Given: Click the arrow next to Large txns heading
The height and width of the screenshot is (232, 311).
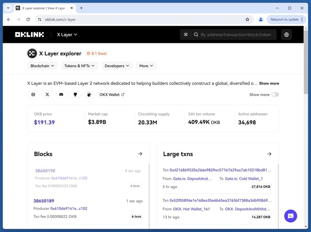Looking at the screenshot, I should pyautogui.click(x=269, y=154).
